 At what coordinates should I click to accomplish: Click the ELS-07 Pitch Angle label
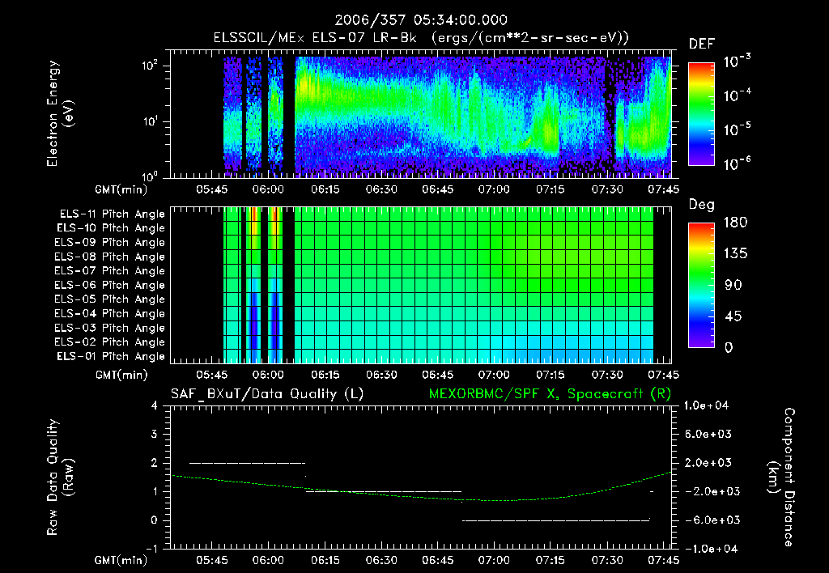tap(110, 270)
